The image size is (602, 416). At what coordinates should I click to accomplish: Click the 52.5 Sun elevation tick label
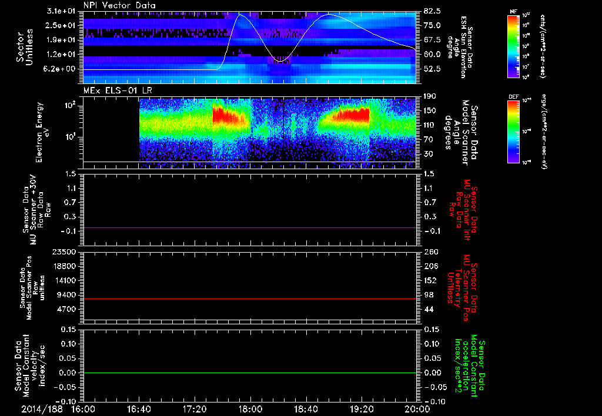click(432, 69)
